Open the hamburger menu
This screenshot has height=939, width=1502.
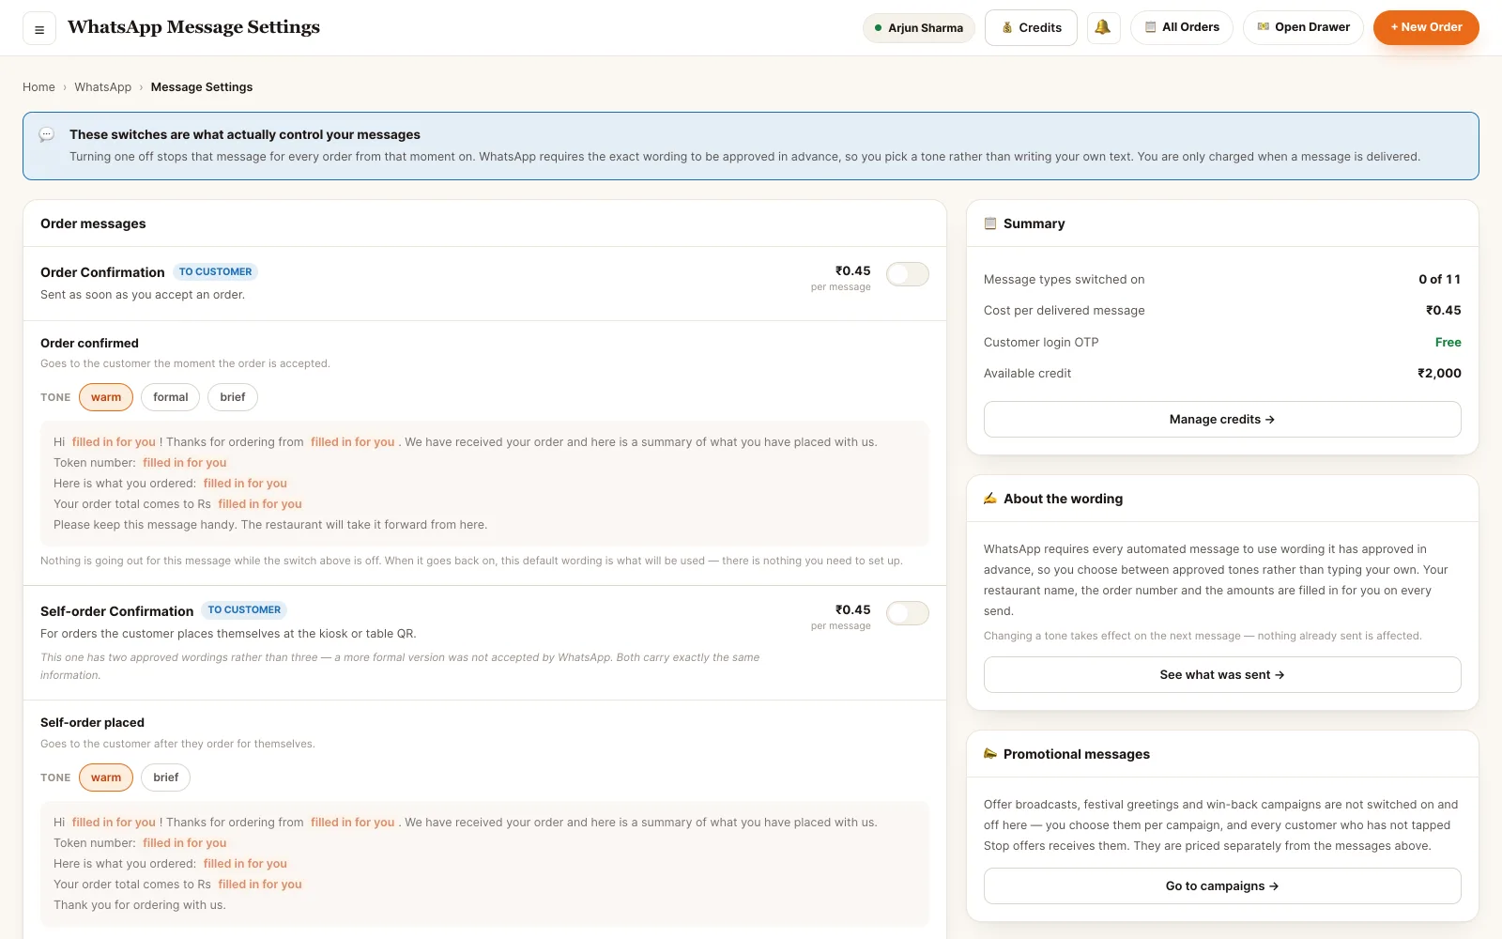click(39, 29)
